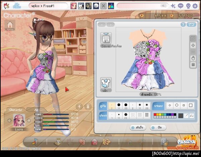This screenshot has height=157, width=201.
Task: Select the golf ball item icon
Action: 96,6
